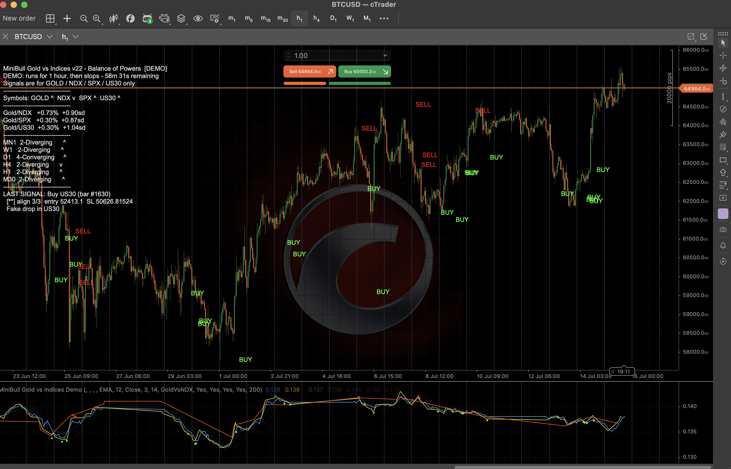
Task: Click the drag handle dots above tools
Action: click(x=723, y=33)
